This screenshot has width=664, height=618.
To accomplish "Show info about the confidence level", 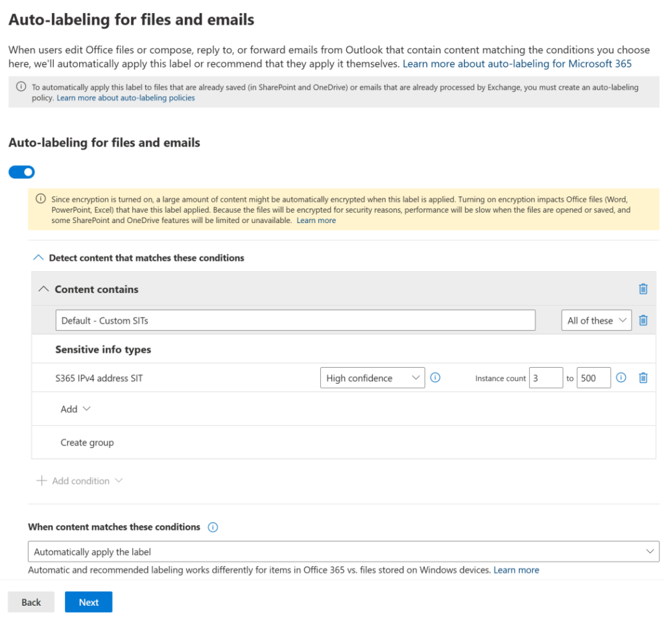I will point(435,378).
